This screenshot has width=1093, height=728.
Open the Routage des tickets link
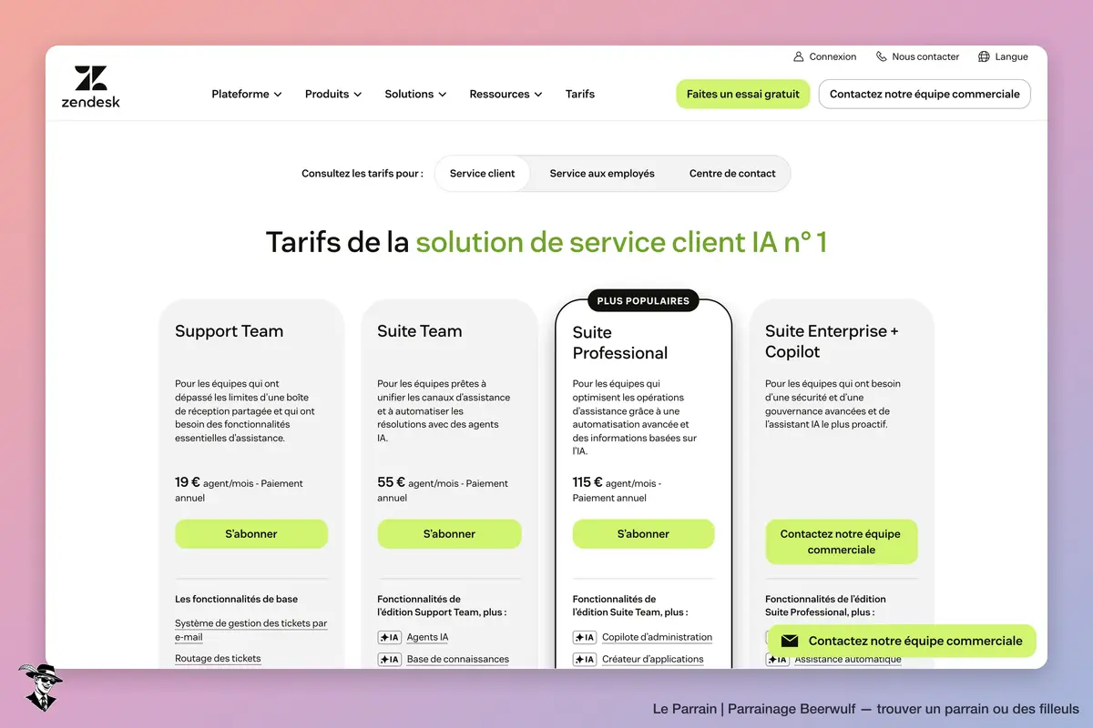(218, 659)
